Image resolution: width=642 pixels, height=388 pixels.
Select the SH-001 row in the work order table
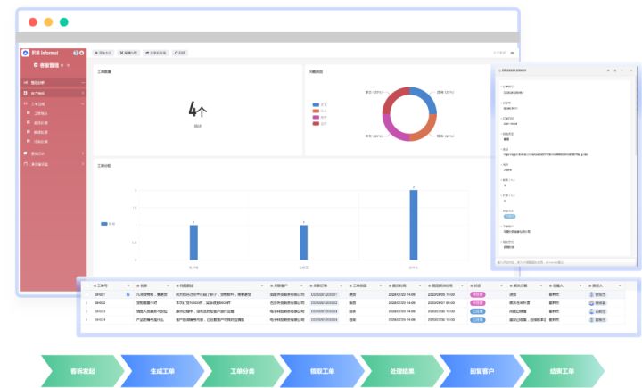(101, 293)
